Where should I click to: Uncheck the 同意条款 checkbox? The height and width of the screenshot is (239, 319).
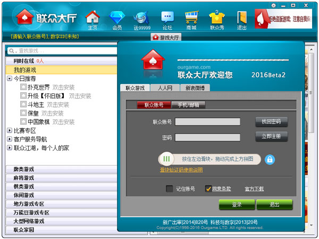[208, 189]
